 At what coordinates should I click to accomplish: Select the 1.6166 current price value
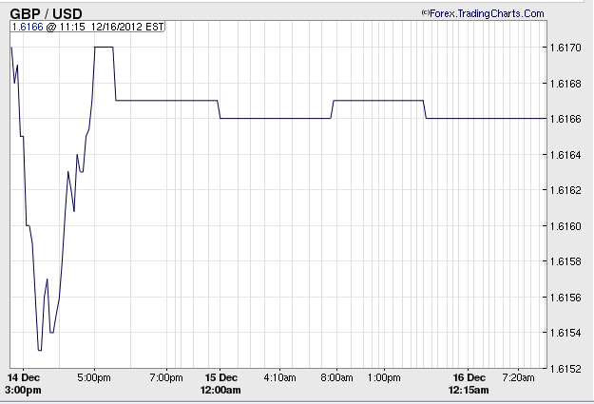[x=28, y=27]
